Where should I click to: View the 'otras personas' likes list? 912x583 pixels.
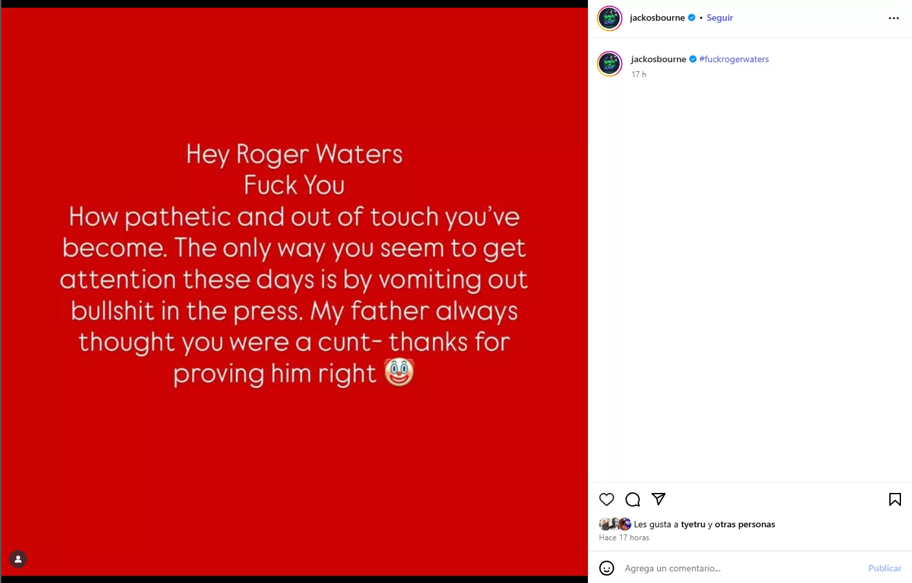click(745, 524)
